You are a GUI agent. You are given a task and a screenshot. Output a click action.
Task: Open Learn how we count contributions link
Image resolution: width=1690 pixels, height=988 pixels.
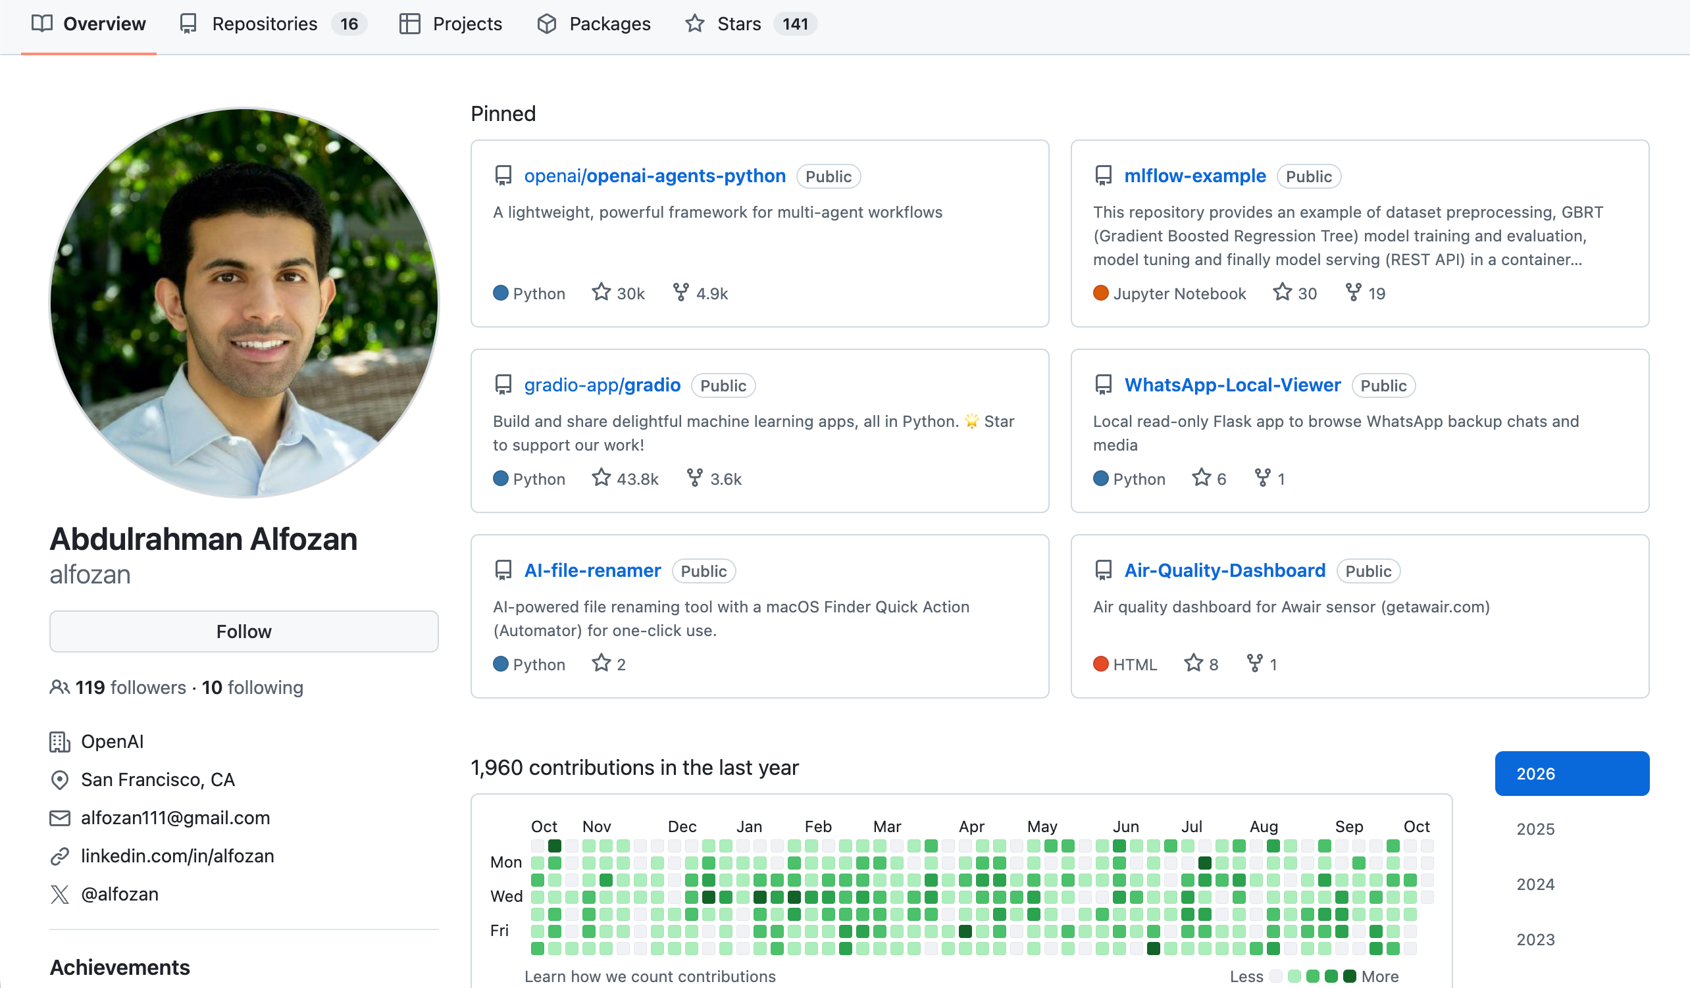click(x=650, y=977)
